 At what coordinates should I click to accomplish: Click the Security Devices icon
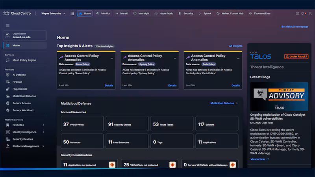click(7, 139)
